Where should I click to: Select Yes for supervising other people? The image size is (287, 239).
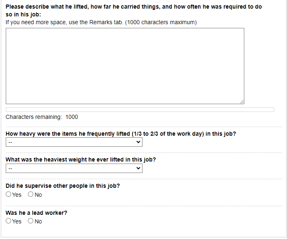[9, 195]
